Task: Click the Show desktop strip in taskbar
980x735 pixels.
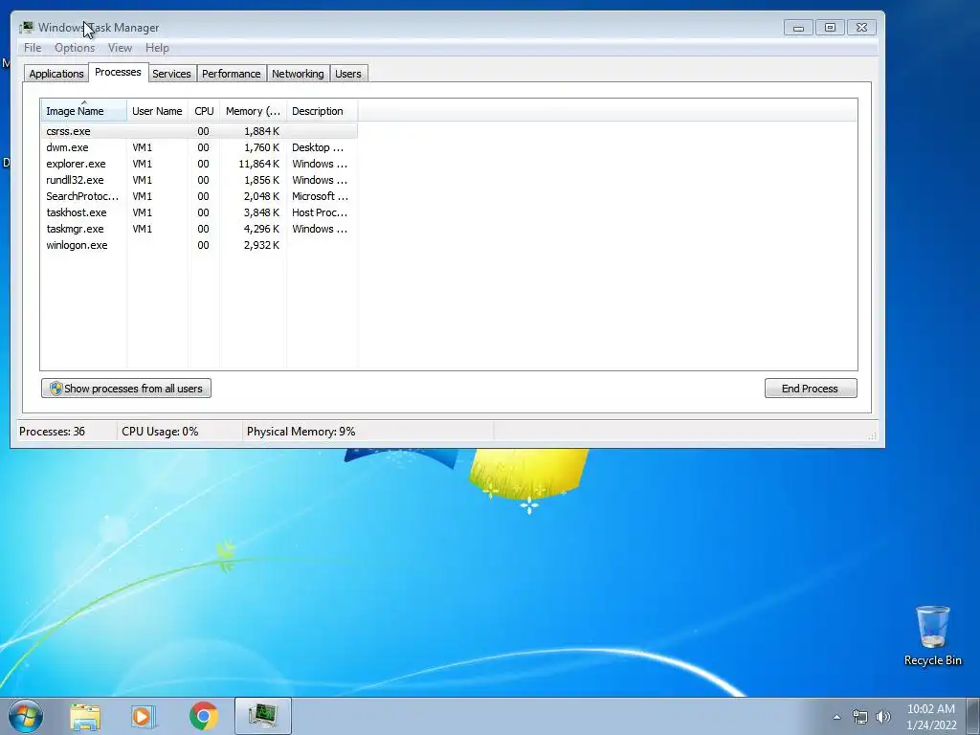Action: [973, 716]
